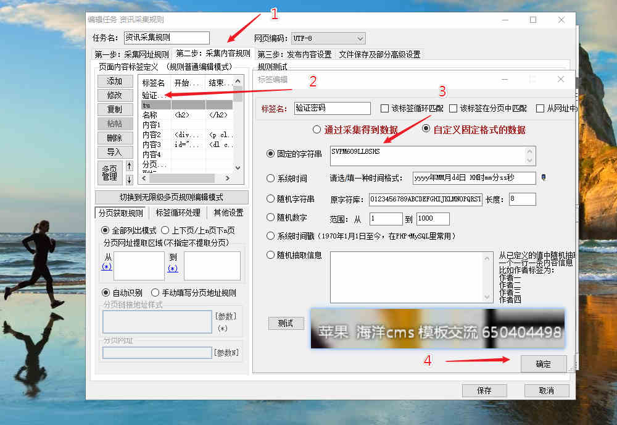Viewport: 617px width, 425px height.
Task: Click 多页管理 button
Action: pyautogui.click(x=110, y=172)
